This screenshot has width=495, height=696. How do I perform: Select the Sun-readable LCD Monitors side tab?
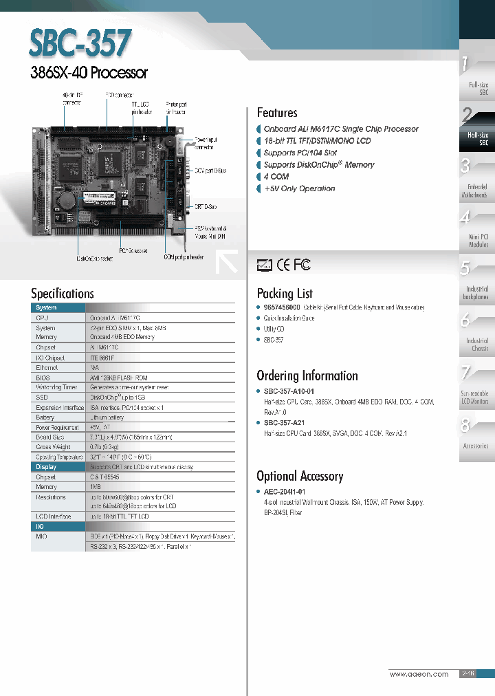pos(477,384)
